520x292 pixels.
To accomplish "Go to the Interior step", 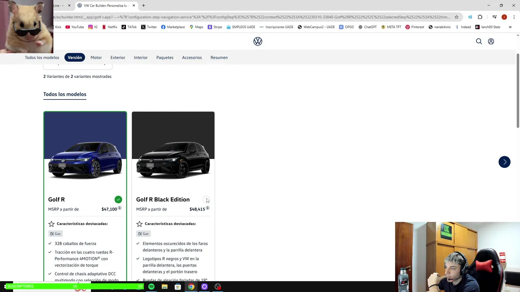I will coord(141,58).
